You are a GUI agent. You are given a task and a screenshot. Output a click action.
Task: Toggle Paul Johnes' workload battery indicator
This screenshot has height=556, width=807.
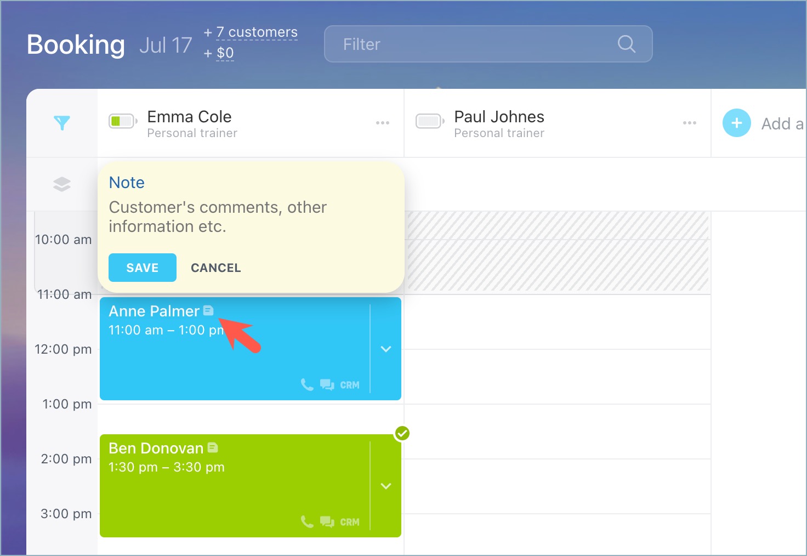point(429,121)
